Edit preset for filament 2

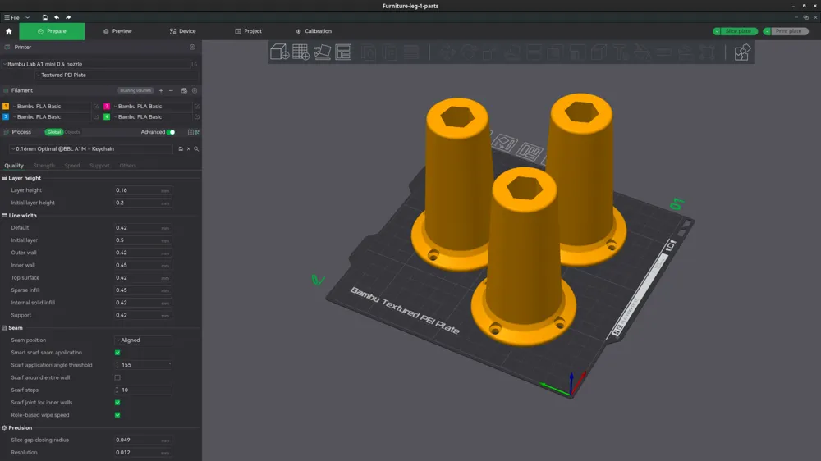197,106
